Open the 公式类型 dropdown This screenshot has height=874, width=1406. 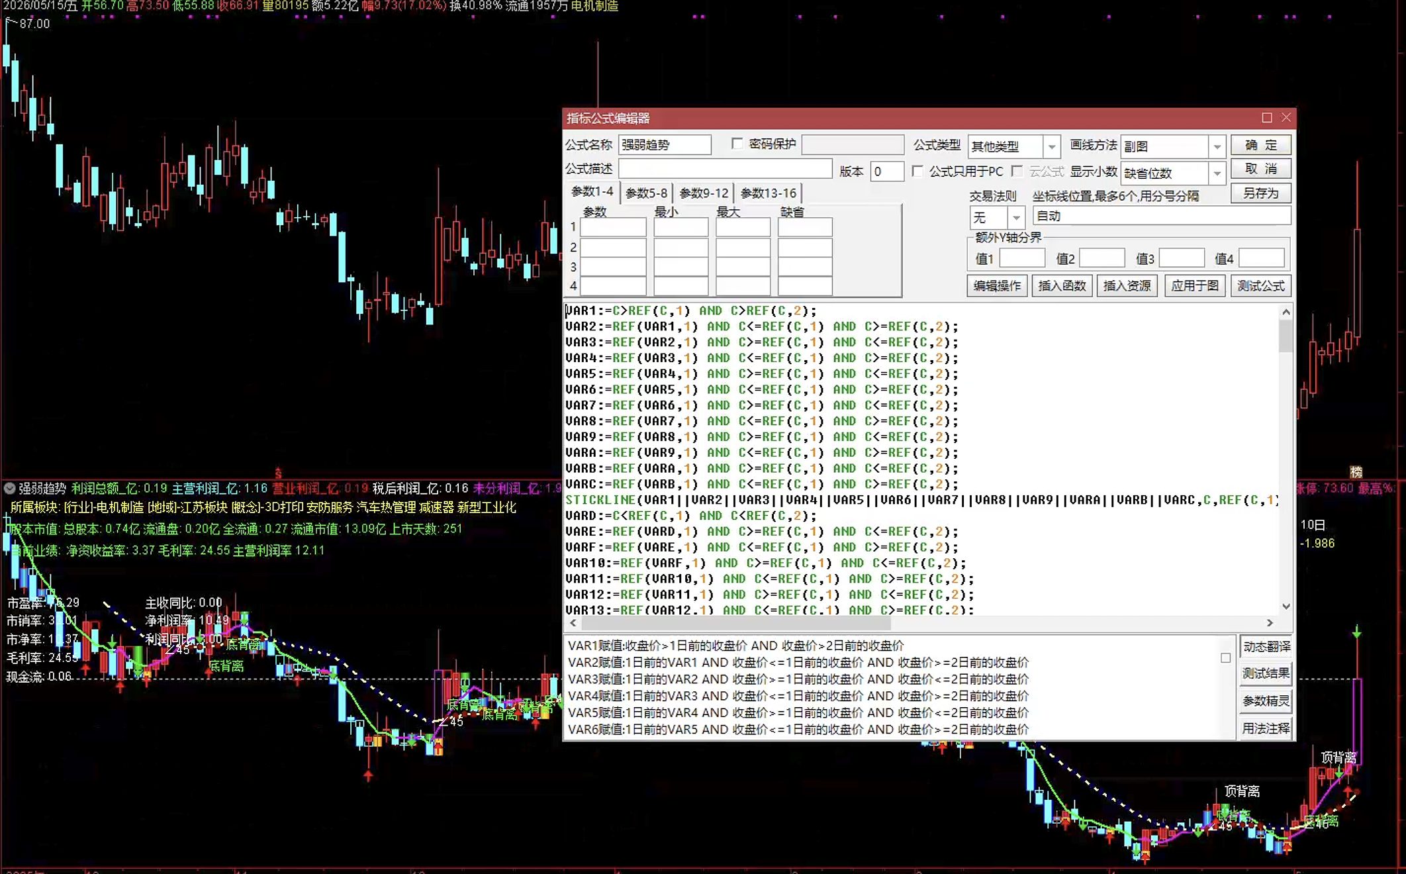tap(1051, 146)
